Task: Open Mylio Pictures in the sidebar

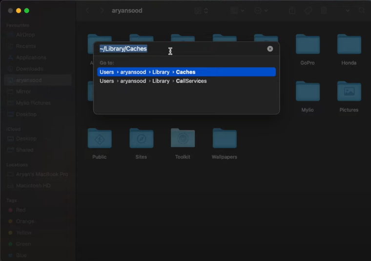Action: (38, 103)
